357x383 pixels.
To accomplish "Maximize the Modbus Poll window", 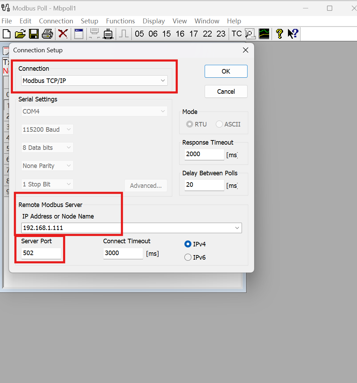I will click(x=330, y=8).
